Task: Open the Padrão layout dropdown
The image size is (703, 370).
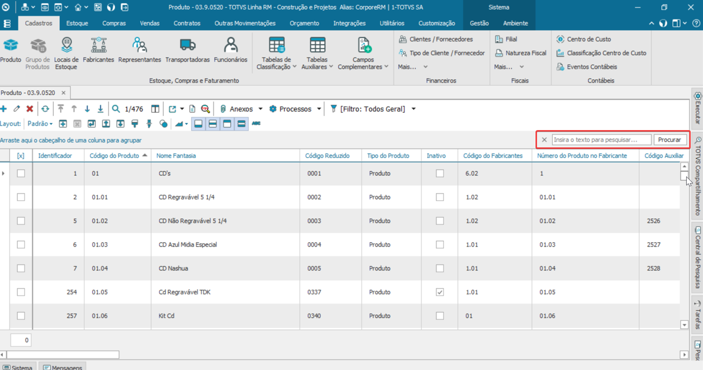Action: point(40,124)
